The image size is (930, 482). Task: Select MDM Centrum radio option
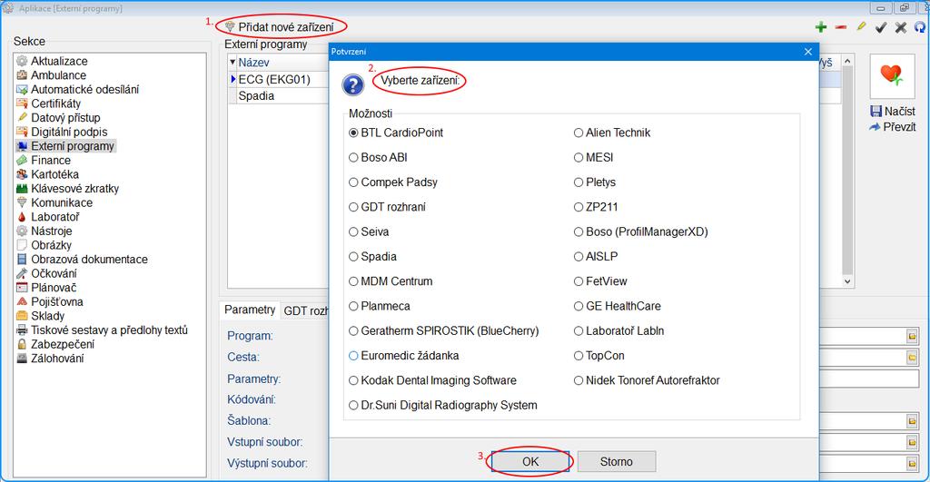click(x=391, y=281)
